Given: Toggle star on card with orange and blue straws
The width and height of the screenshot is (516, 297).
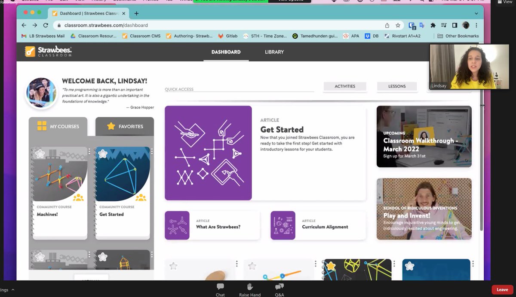Looking at the screenshot, I should coord(252,266).
